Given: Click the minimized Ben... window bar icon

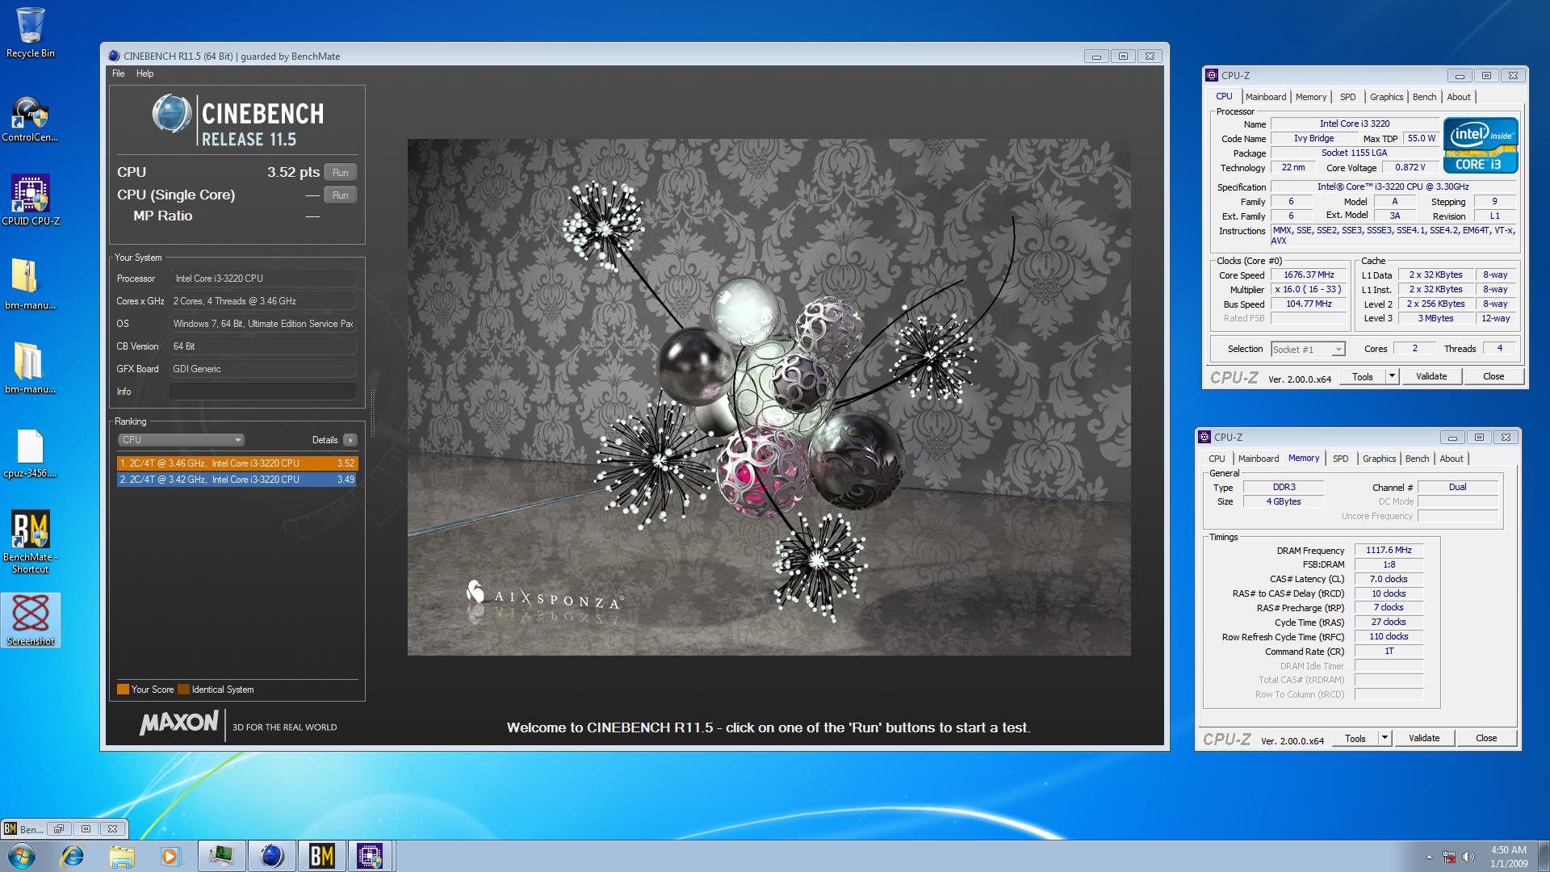Looking at the screenshot, I should (10, 828).
